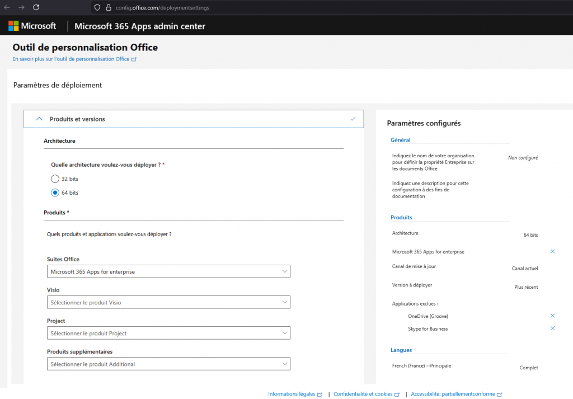Click the Général section heading
Screen dimensions: 573x399
[x=400, y=140]
